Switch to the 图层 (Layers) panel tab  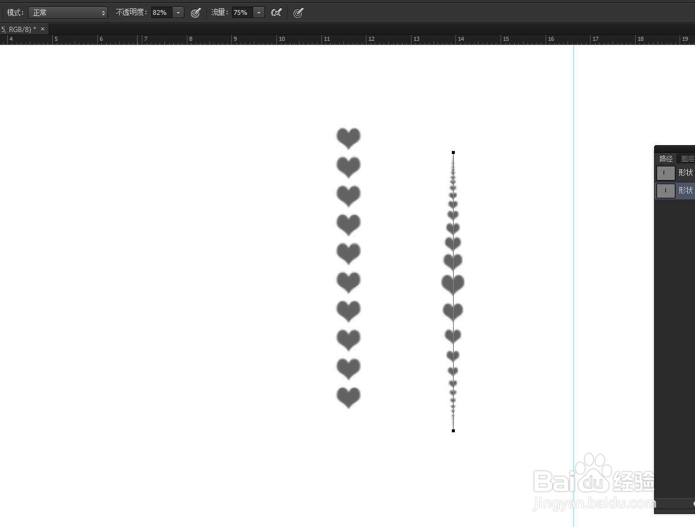pos(687,159)
